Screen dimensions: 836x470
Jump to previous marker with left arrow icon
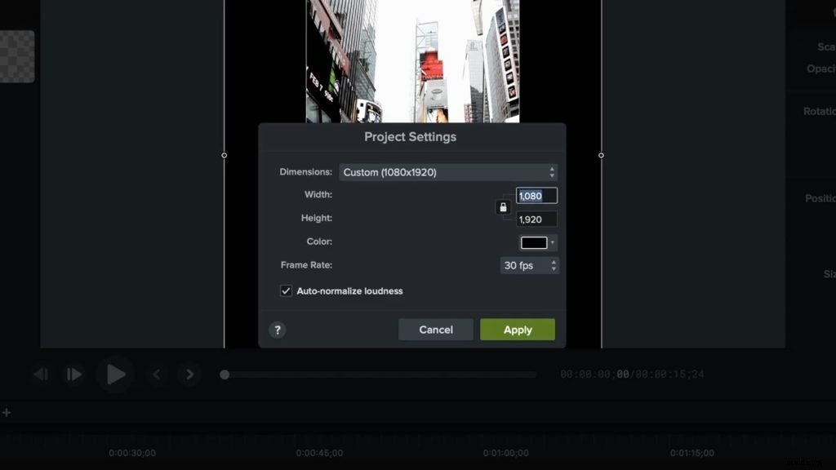pos(157,375)
